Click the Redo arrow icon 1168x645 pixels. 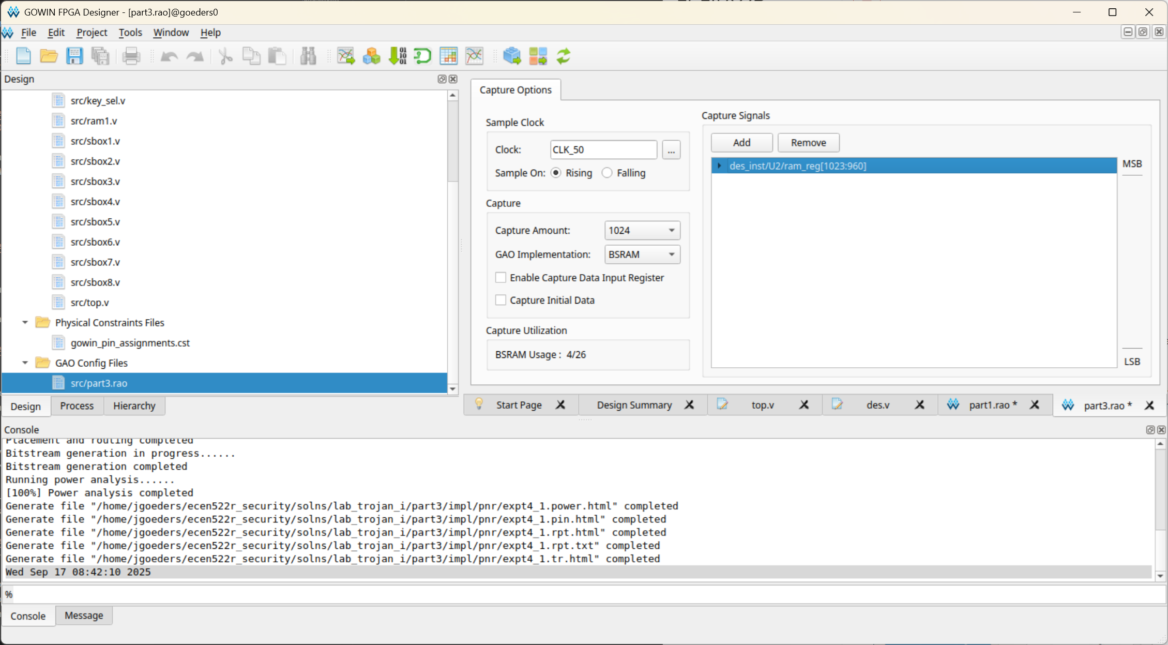pyautogui.click(x=195, y=56)
